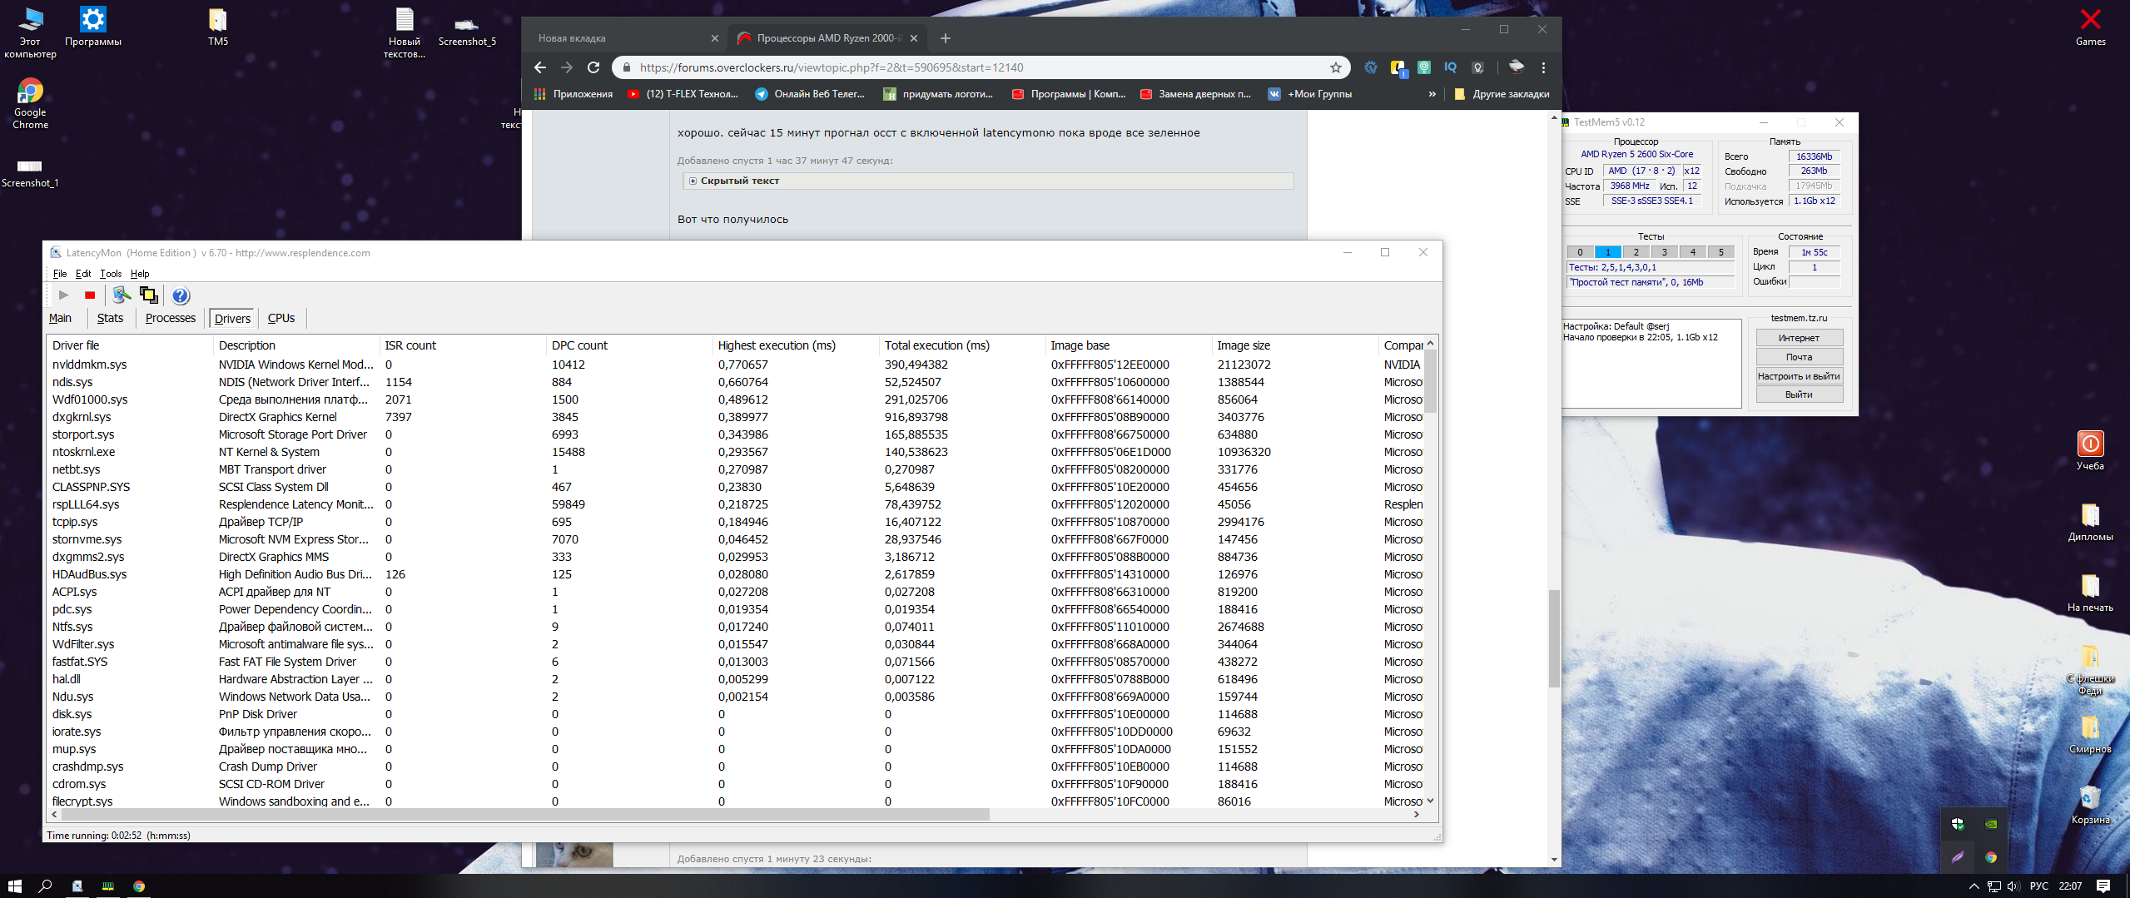The width and height of the screenshot is (2130, 898).
Task: Open the yellow extension with alert badge
Action: coord(1398,68)
